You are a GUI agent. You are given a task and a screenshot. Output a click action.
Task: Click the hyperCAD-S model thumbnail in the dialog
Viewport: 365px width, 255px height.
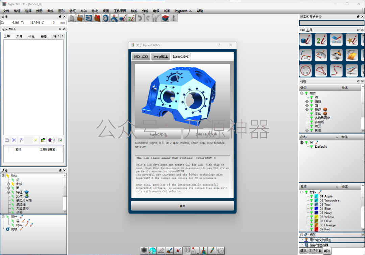pyautogui.click(x=182, y=96)
